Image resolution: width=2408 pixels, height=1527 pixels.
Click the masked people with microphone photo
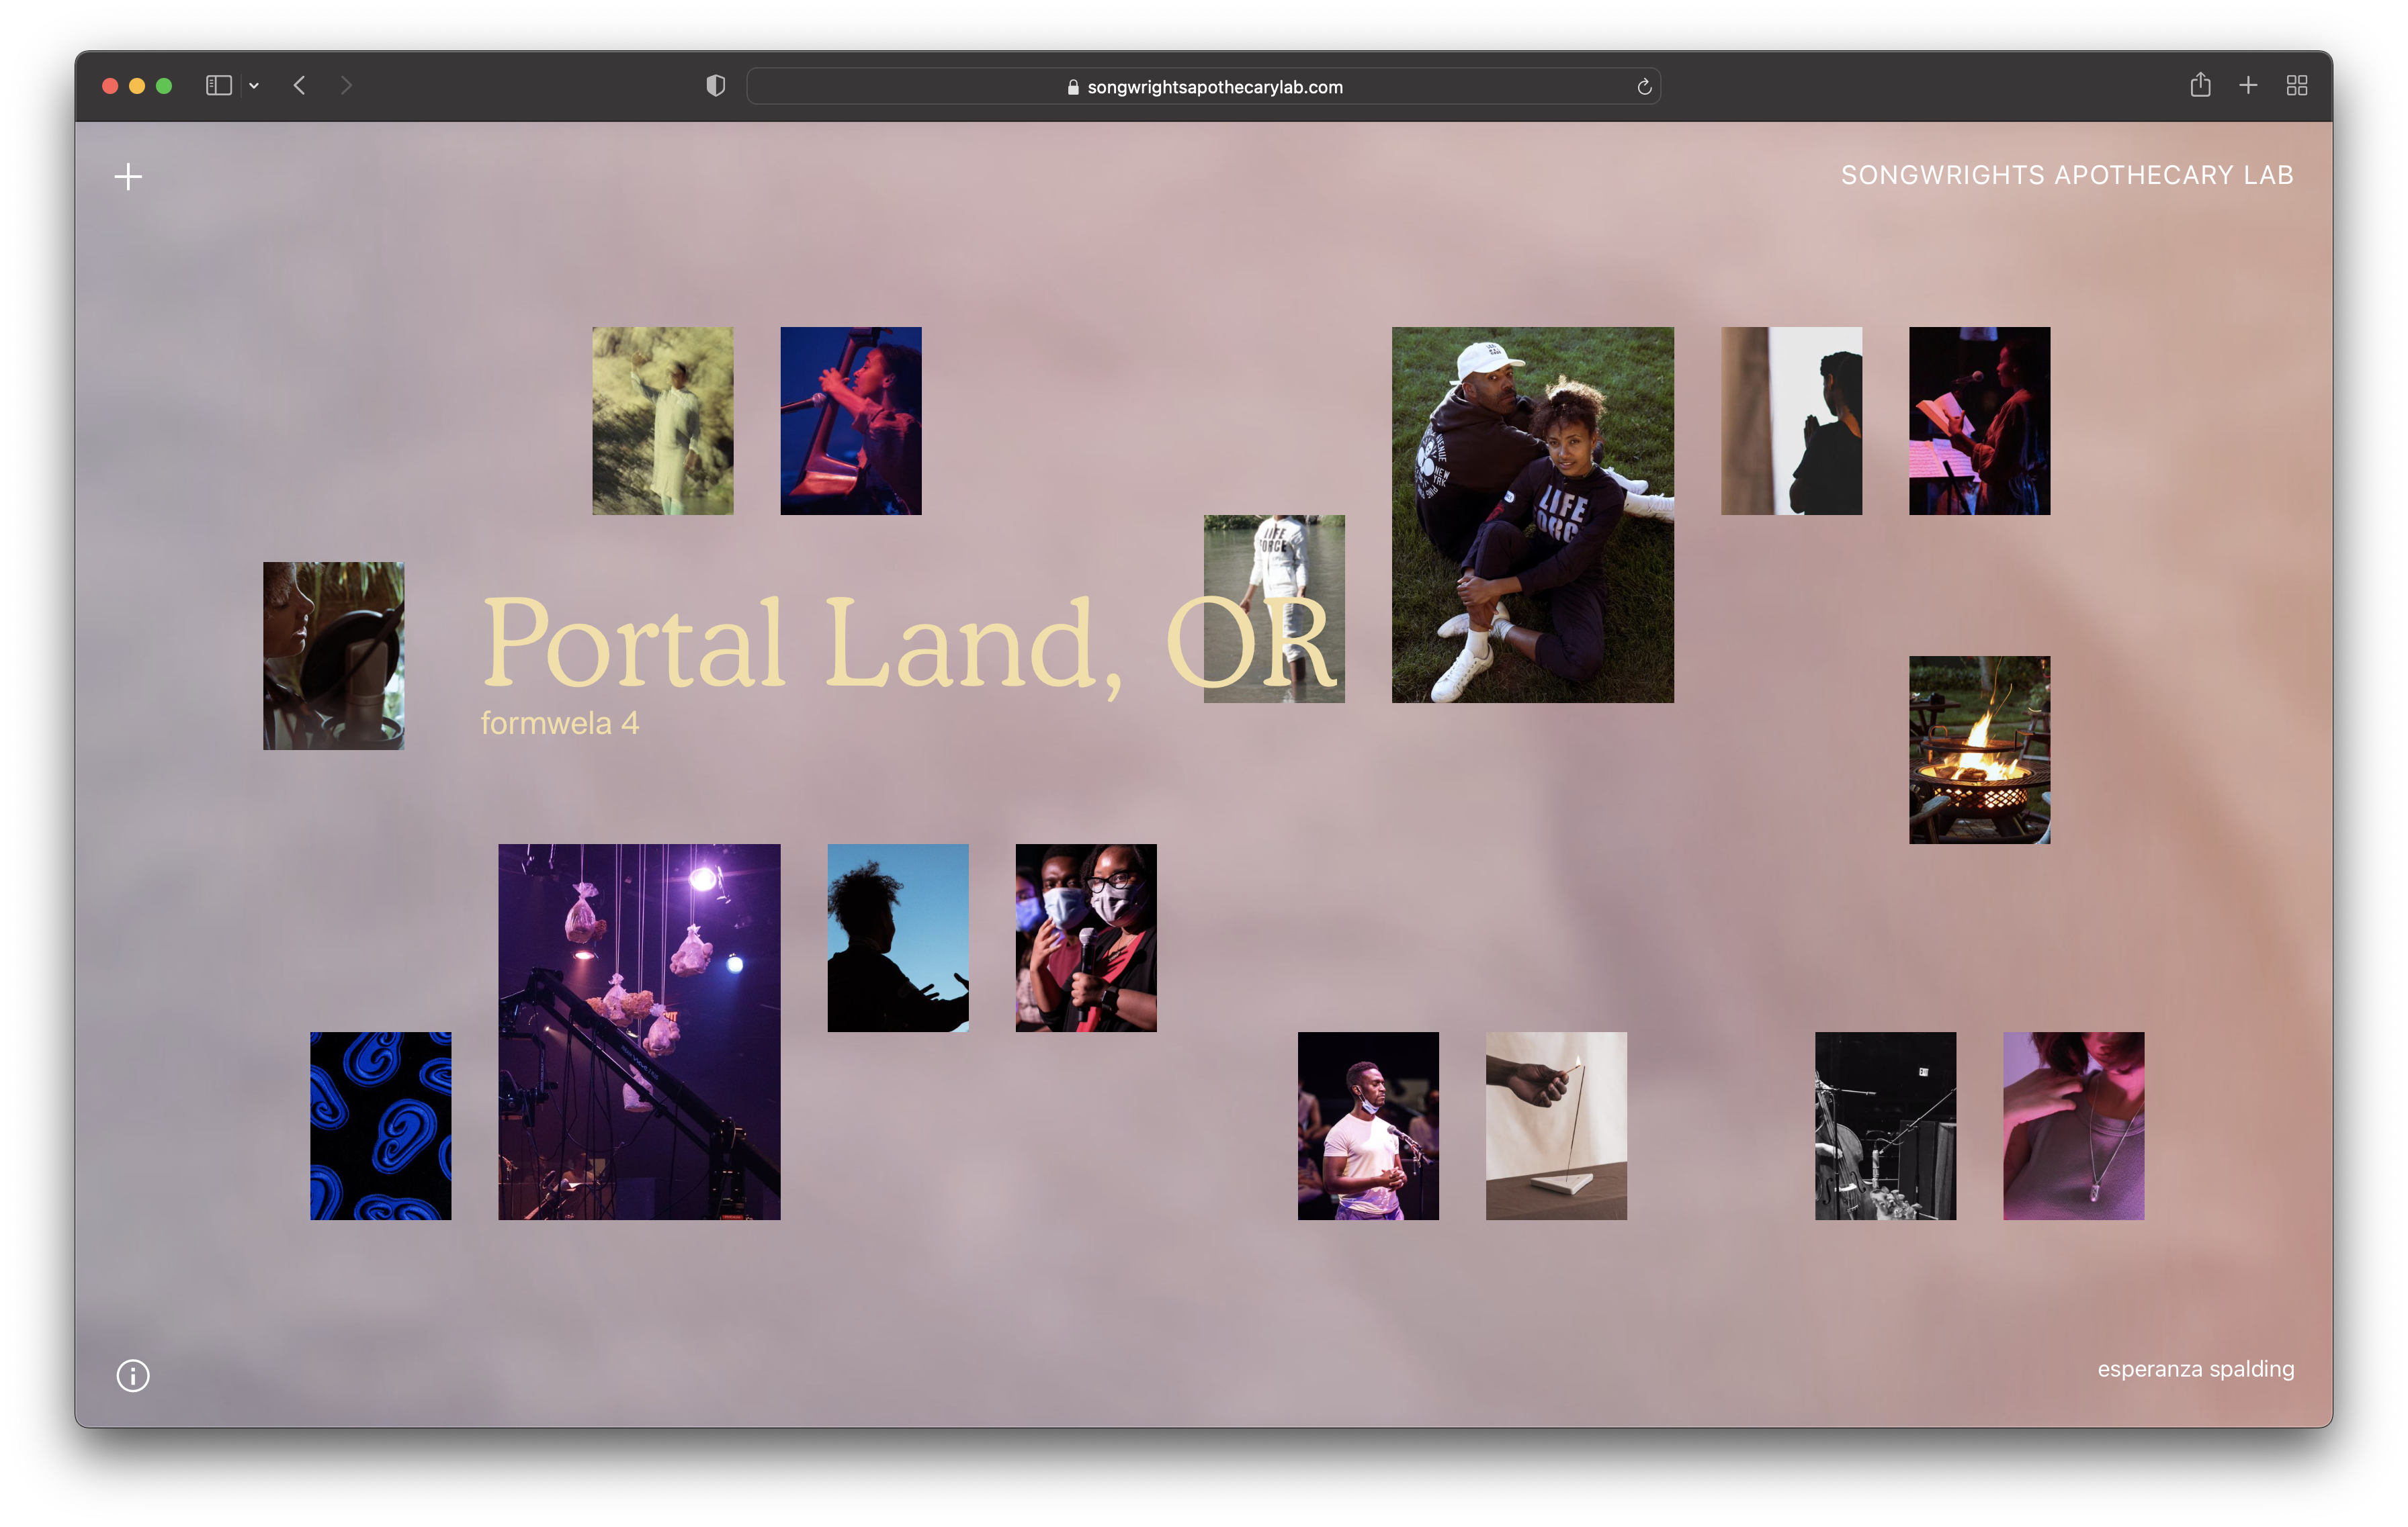click(1086, 937)
